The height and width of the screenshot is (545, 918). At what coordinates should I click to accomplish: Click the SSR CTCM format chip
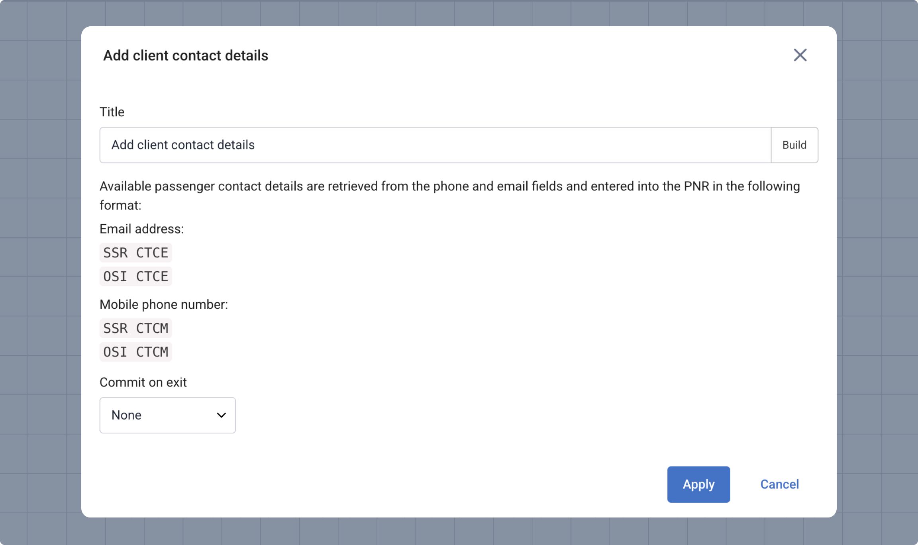135,328
